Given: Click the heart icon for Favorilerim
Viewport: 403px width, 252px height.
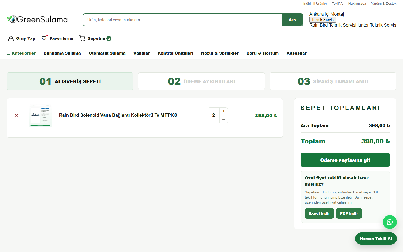Looking at the screenshot, I should pos(44,38).
